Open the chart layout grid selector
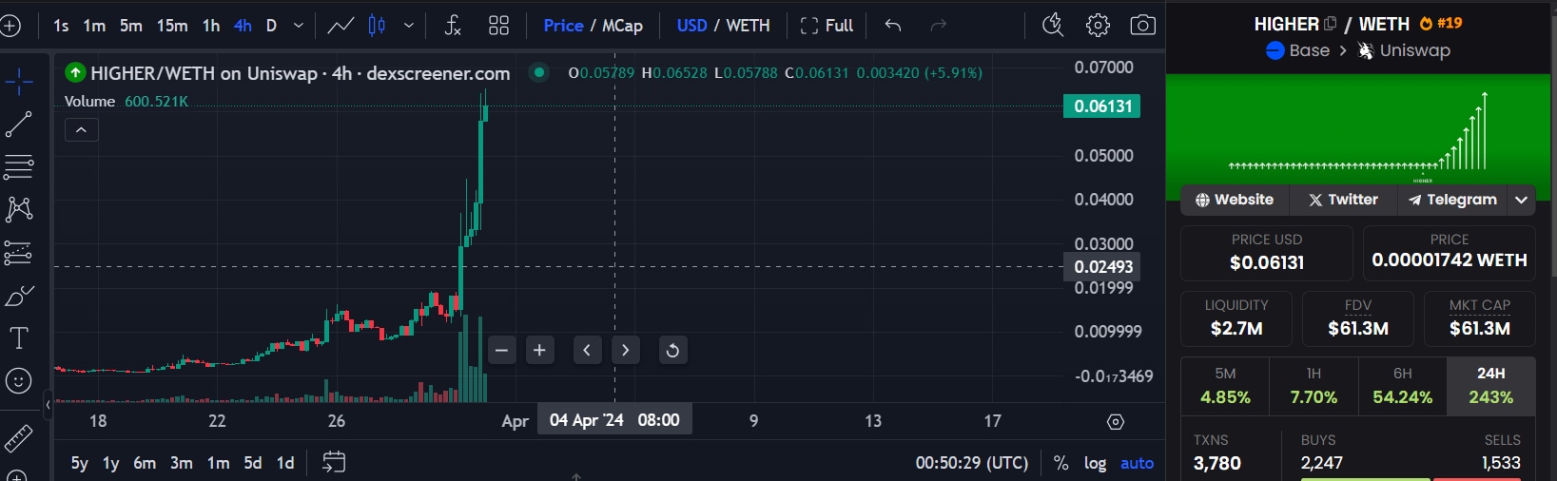 point(498,26)
